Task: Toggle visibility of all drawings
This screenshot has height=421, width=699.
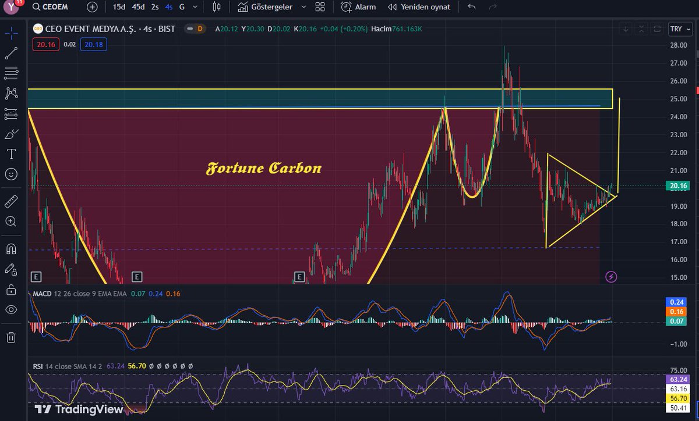Action: [11, 309]
